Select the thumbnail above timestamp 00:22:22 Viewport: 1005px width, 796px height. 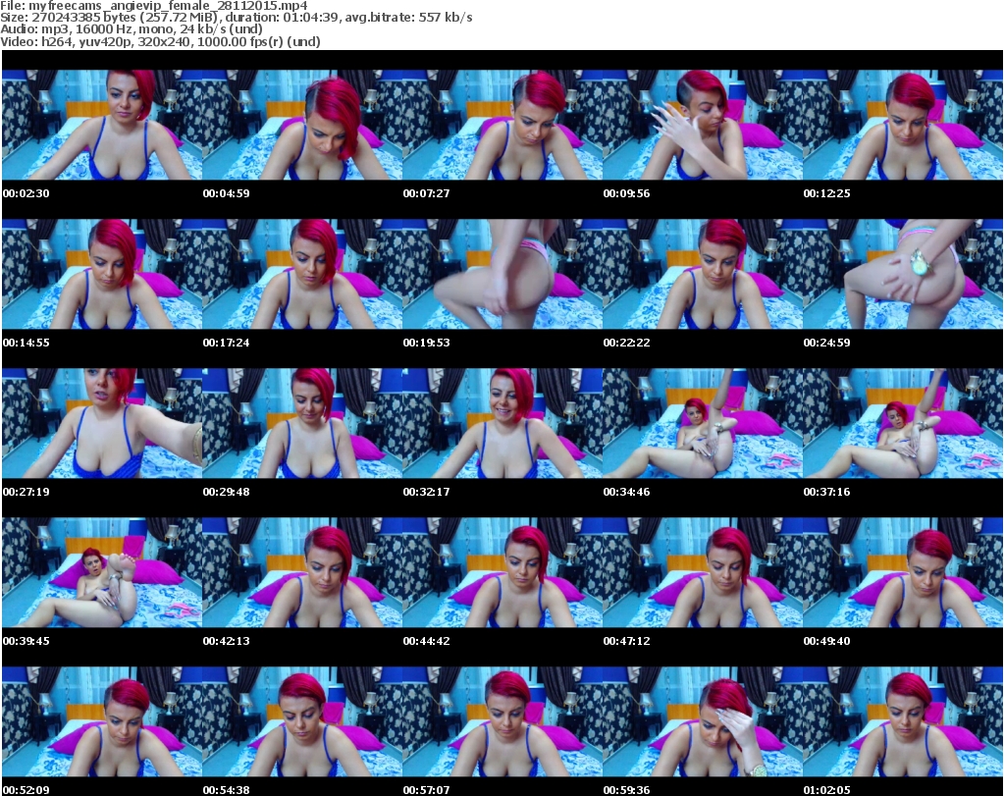pyautogui.click(x=703, y=274)
